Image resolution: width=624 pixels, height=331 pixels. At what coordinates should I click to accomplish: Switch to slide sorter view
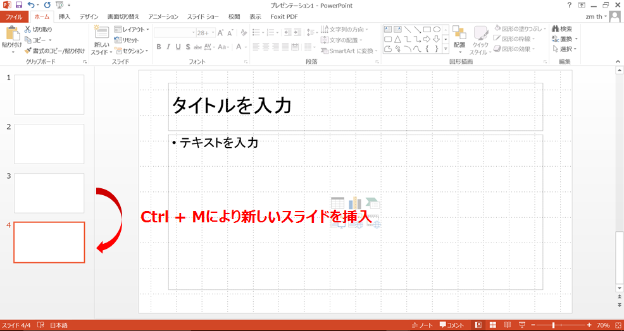pos(492,325)
